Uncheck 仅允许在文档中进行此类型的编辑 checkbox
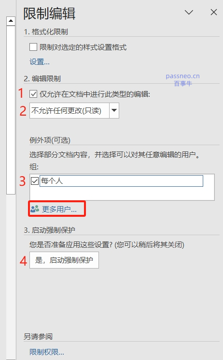 point(33,94)
